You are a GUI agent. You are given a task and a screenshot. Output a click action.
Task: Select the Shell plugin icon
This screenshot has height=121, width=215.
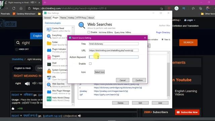(49, 64)
